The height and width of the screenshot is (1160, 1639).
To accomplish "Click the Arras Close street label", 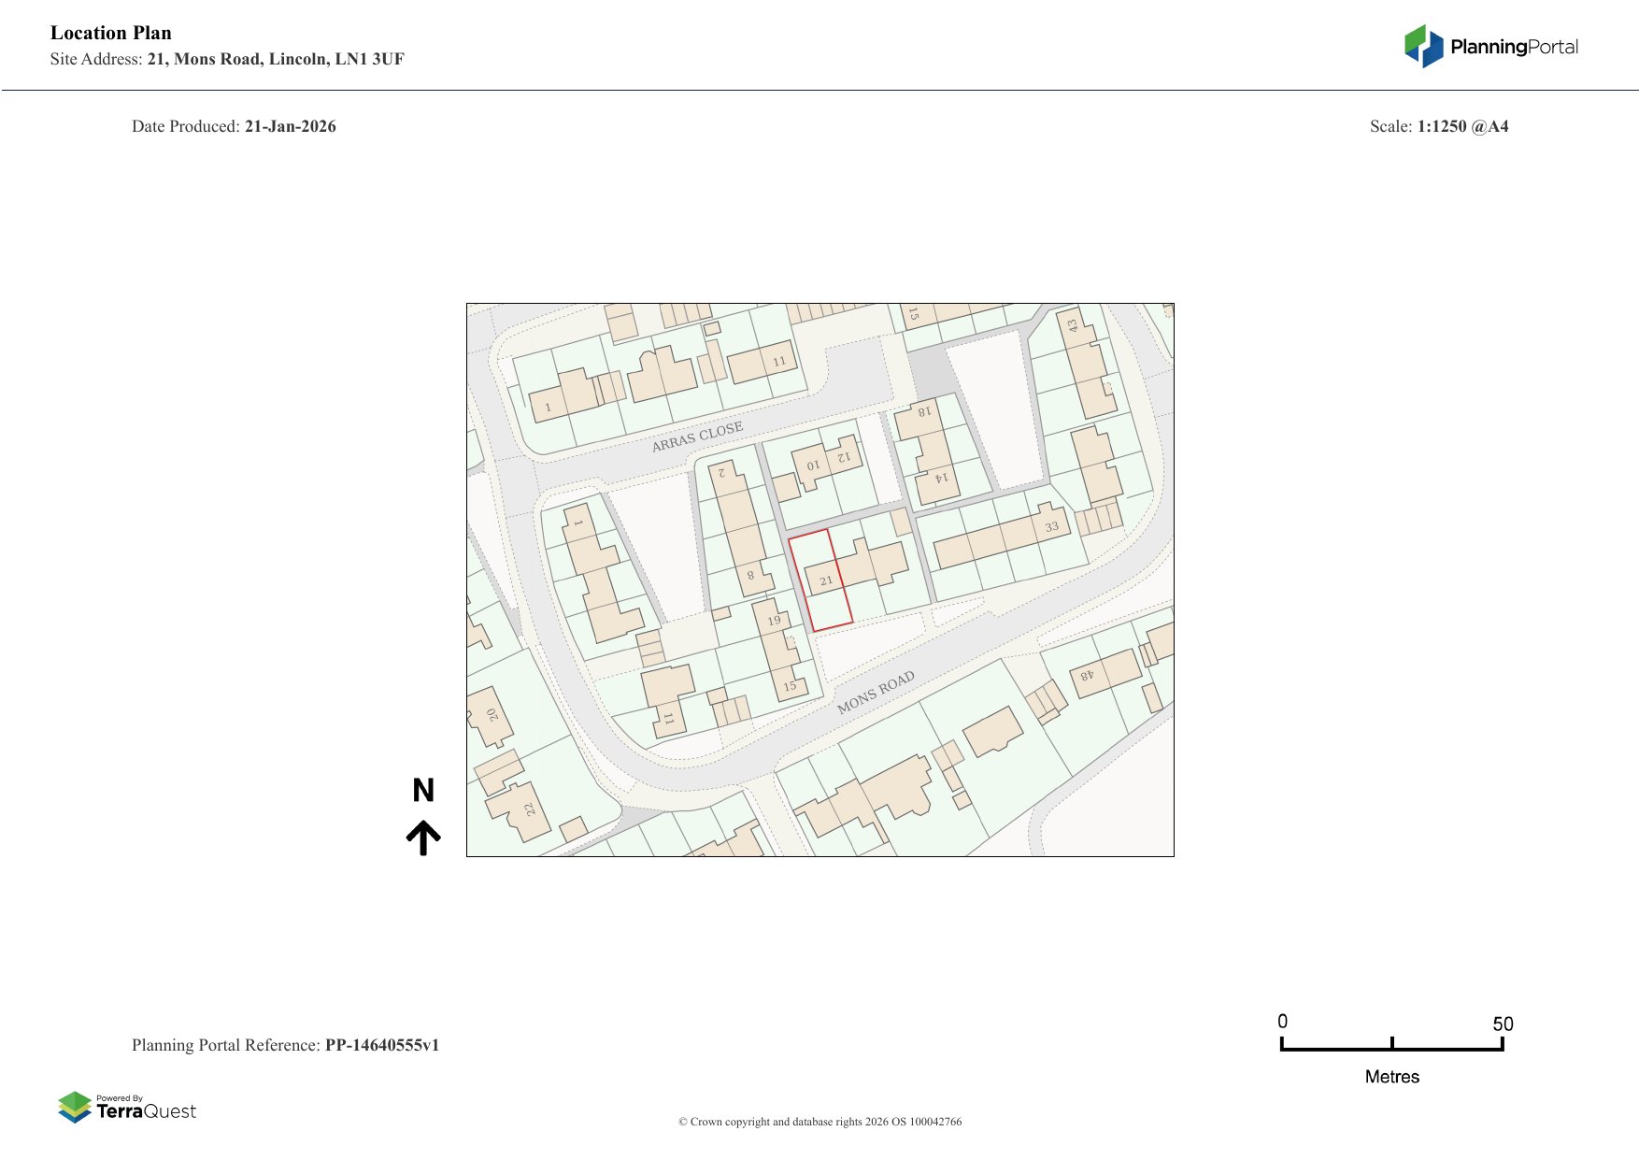I will tap(697, 437).
